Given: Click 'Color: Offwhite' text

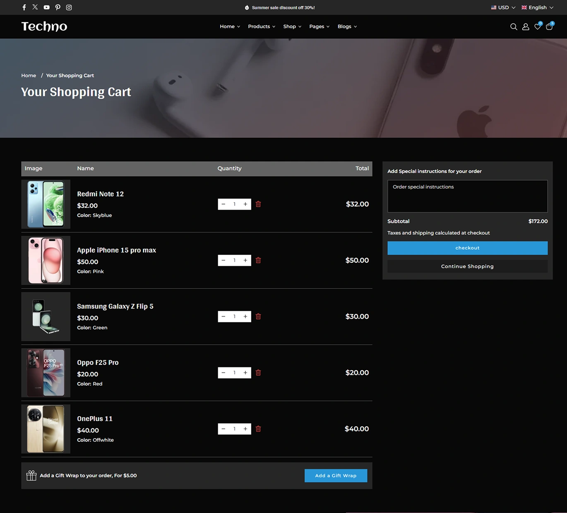Looking at the screenshot, I should 95,440.
